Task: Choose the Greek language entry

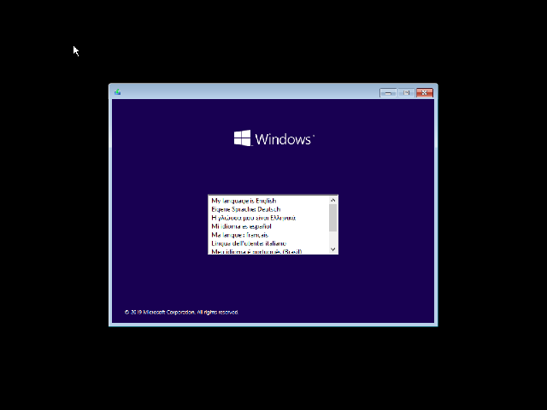Action: pyautogui.click(x=268, y=218)
